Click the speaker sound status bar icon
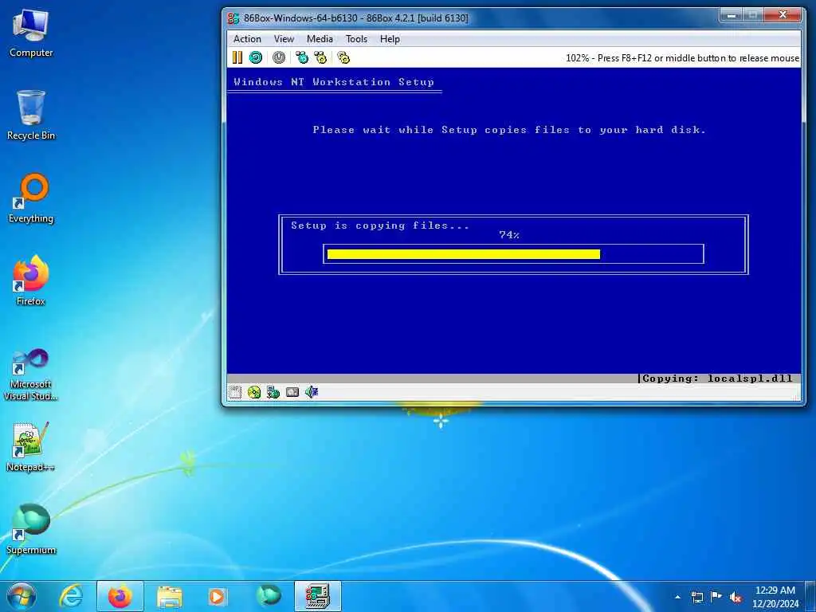Image resolution: width=816 pixels, height=612 pixels. pyautogui.click(x=312, y=392)
